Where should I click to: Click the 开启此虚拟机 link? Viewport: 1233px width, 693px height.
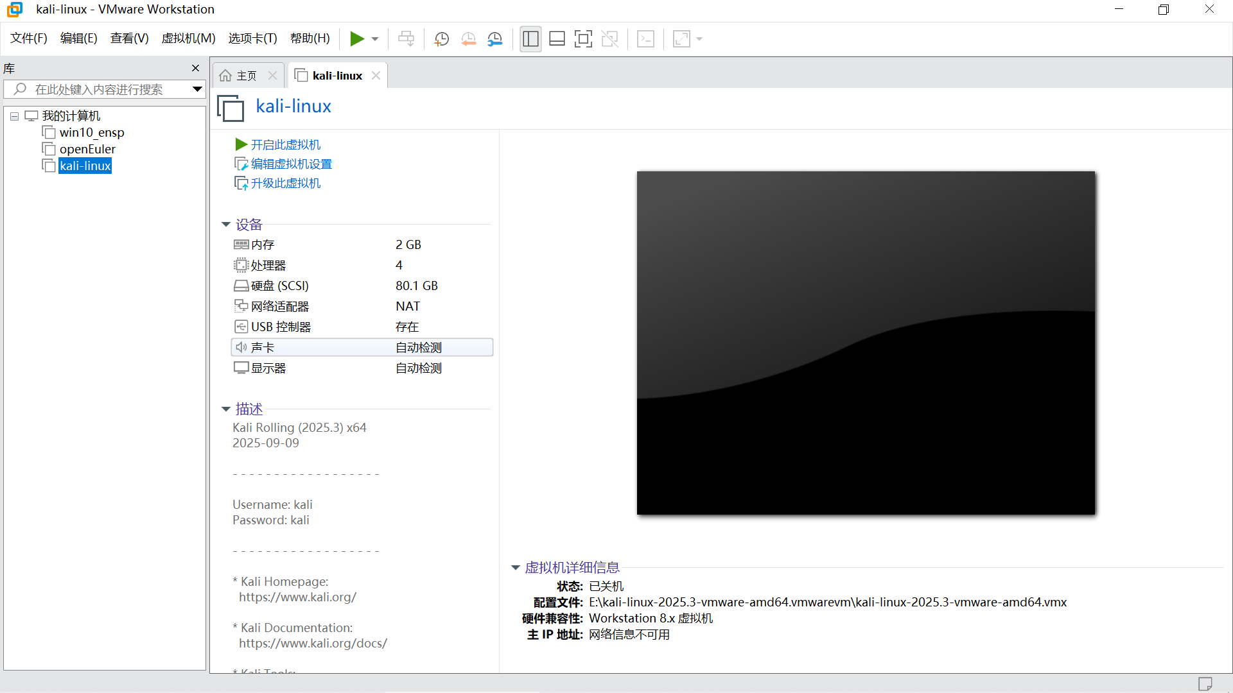tap(285, 145)
